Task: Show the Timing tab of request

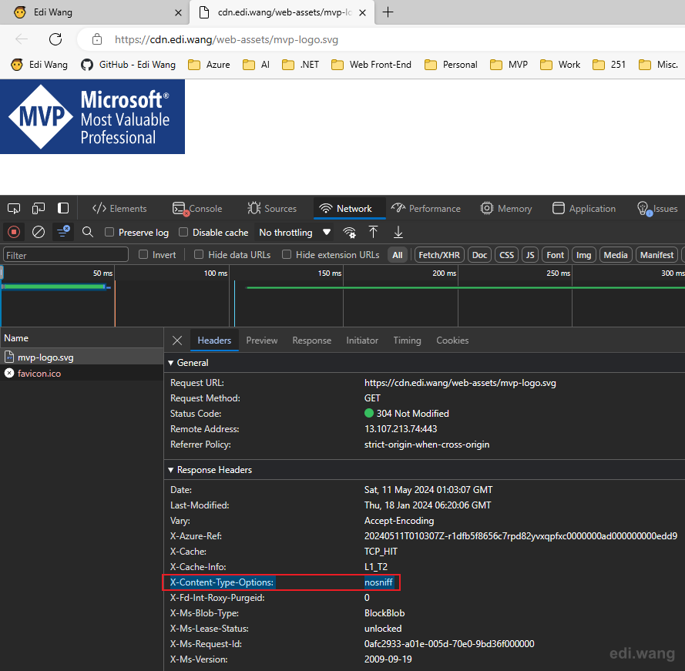Action: 407,341
